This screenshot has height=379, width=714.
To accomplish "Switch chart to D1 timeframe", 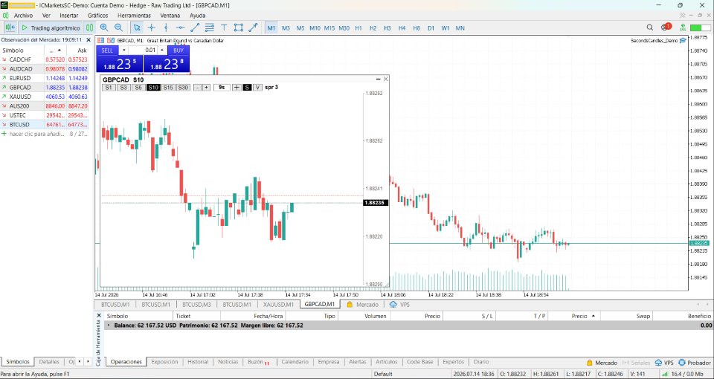I will (431, 28).
